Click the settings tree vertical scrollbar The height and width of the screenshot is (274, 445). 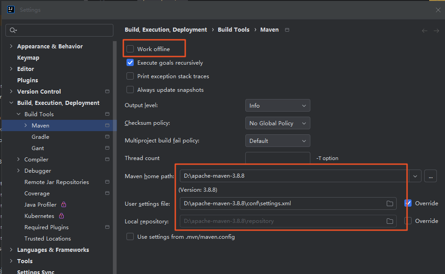pos(115,158)
